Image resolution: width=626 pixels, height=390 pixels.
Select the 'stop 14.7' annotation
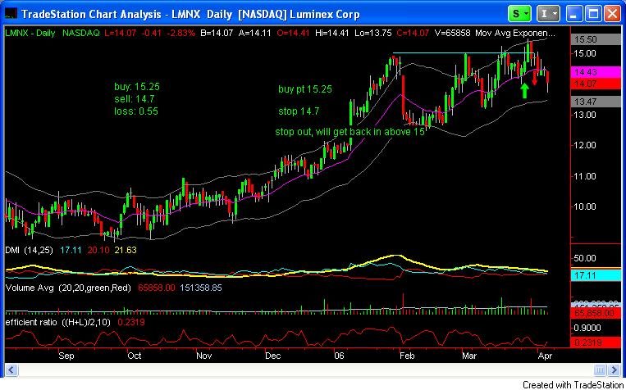pos(299,111)
